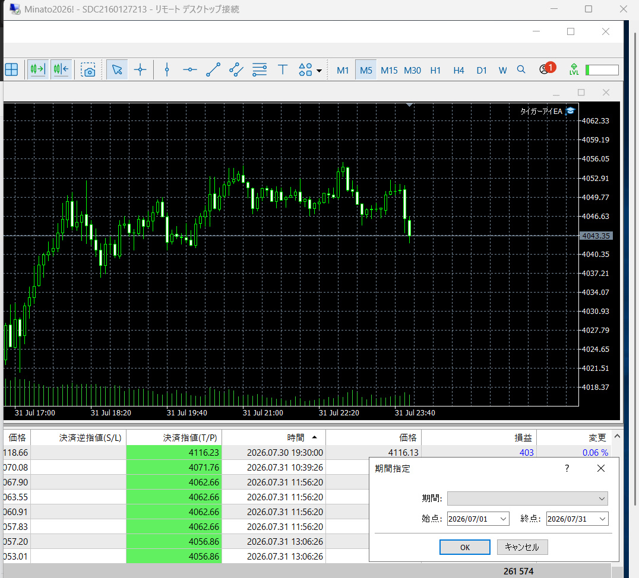Switch chart to M30 timeframe
The image size is (639, 578).
tap(412, 71)
